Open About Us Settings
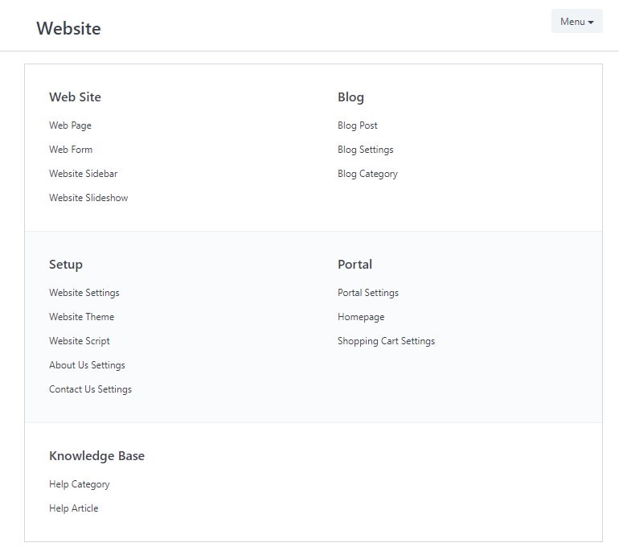The width and height of the screenshot is (619, 551). [x=87, y=365]
